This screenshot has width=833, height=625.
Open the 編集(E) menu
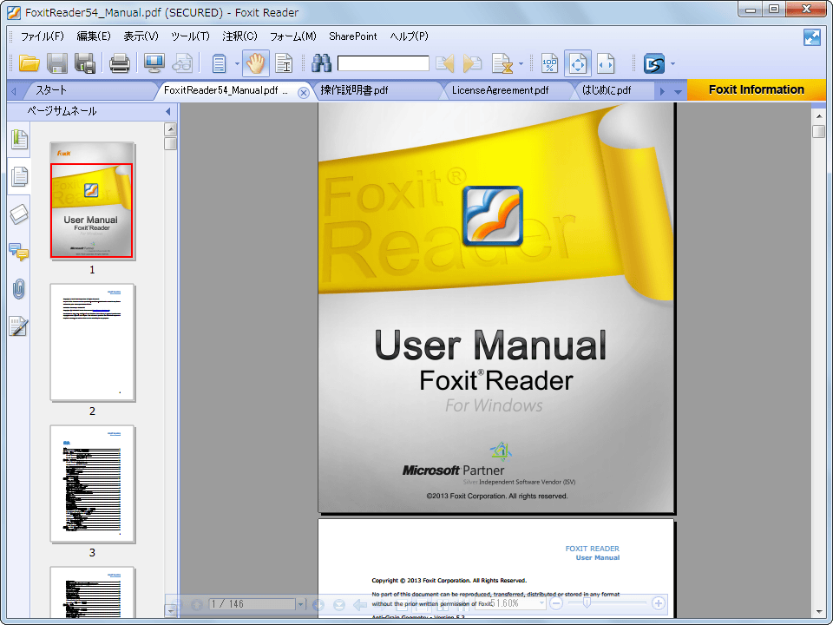[94, 36]
